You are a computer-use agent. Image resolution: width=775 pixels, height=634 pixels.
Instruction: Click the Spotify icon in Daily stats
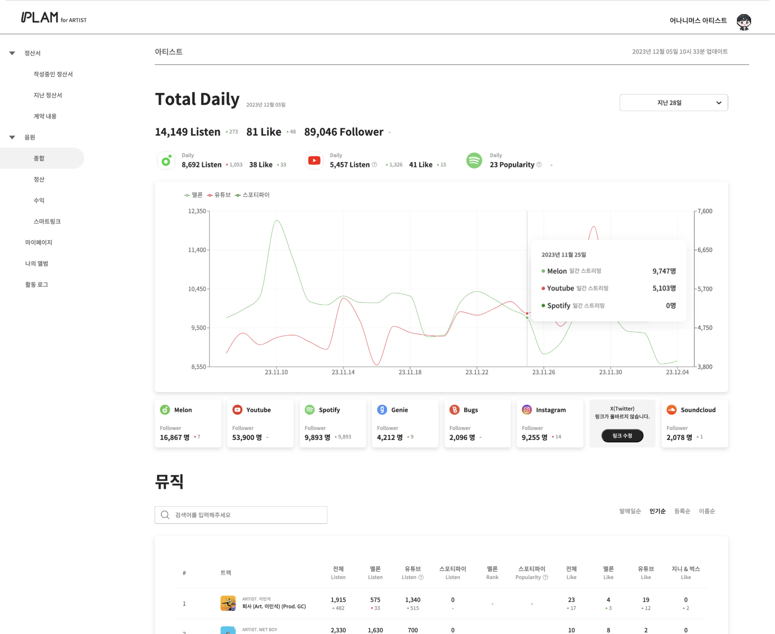474,161
